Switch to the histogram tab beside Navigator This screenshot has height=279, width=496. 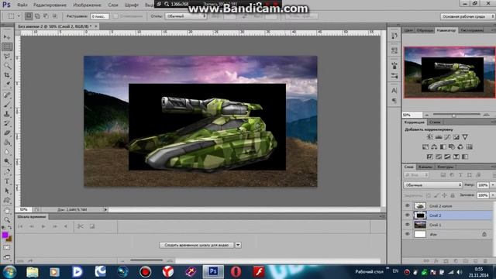[x=472, y=30]
